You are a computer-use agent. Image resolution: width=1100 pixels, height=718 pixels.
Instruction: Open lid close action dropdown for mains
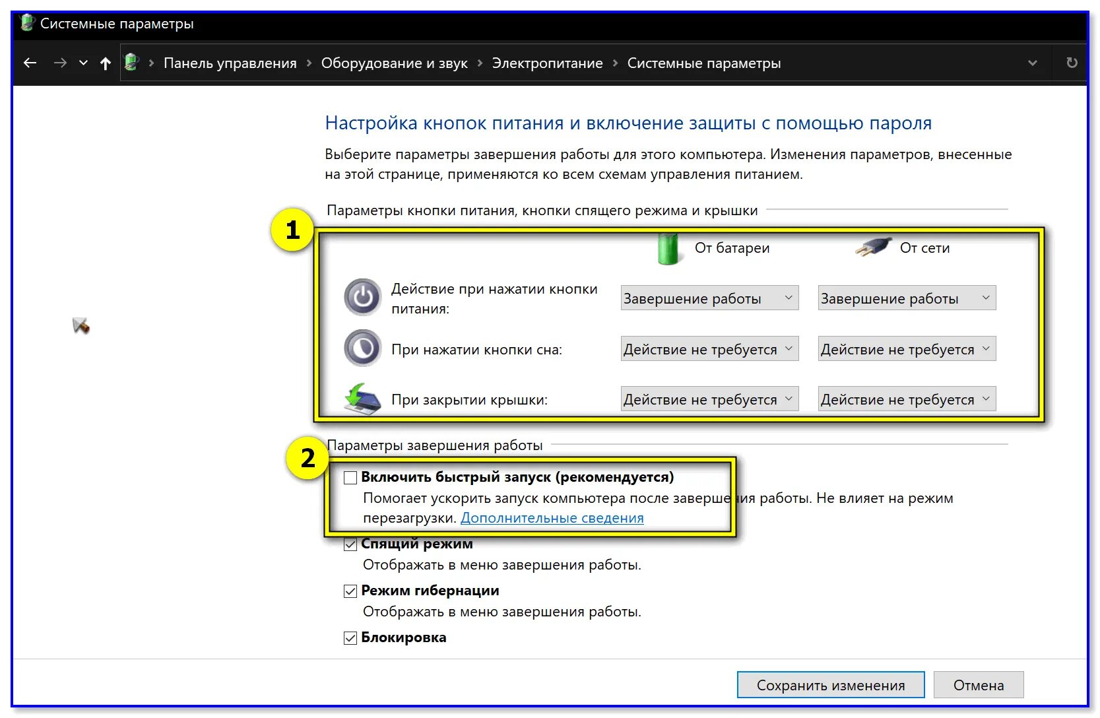907,399
